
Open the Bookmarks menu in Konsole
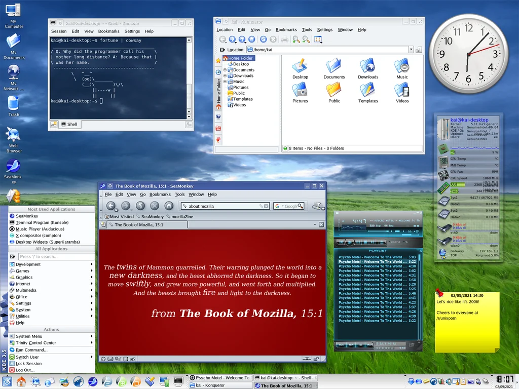[109, 31]
